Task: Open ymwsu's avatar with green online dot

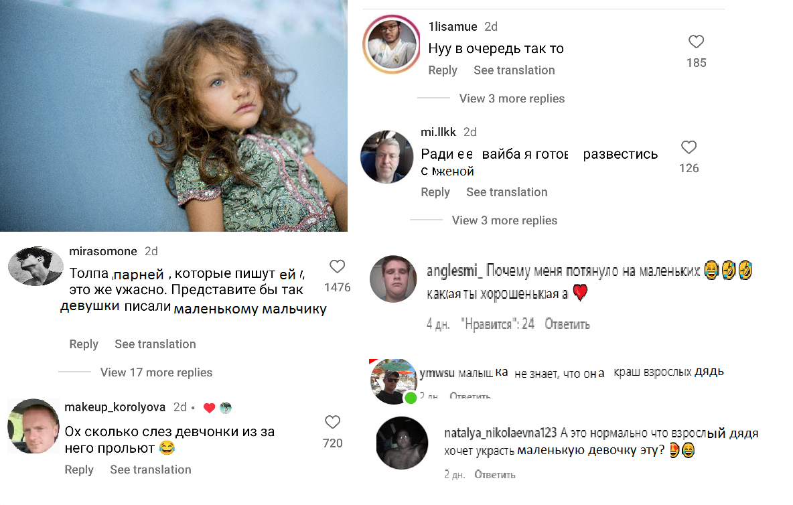Action: coord(394,381)
